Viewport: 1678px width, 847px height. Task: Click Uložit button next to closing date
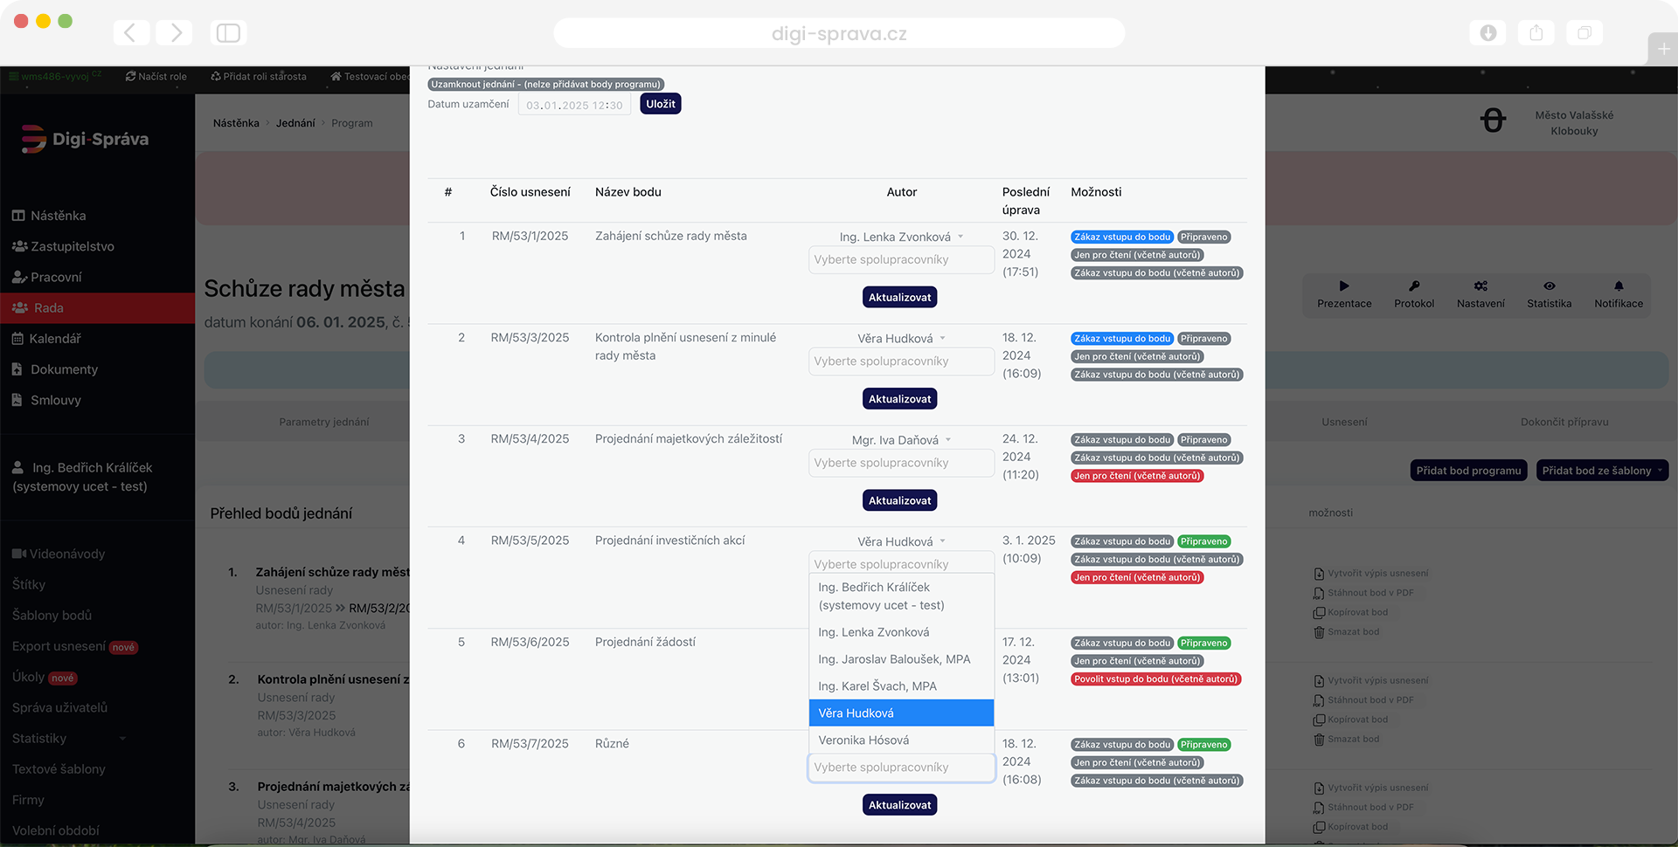pos(660,104)
